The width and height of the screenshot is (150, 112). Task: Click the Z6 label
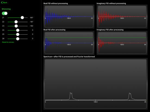[x=3, y=39]
